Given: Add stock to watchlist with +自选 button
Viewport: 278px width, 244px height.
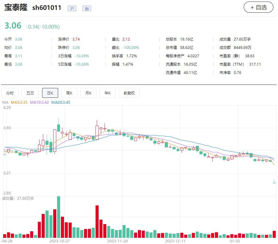Looking at the screenshot, I should 258,7.
